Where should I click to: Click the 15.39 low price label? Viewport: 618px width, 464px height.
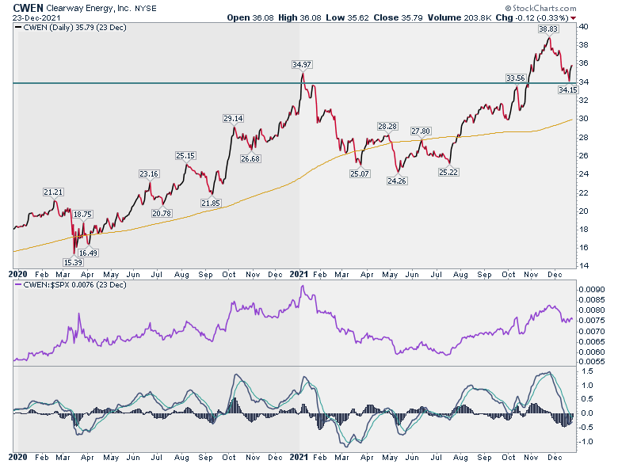tap(73, 262)
